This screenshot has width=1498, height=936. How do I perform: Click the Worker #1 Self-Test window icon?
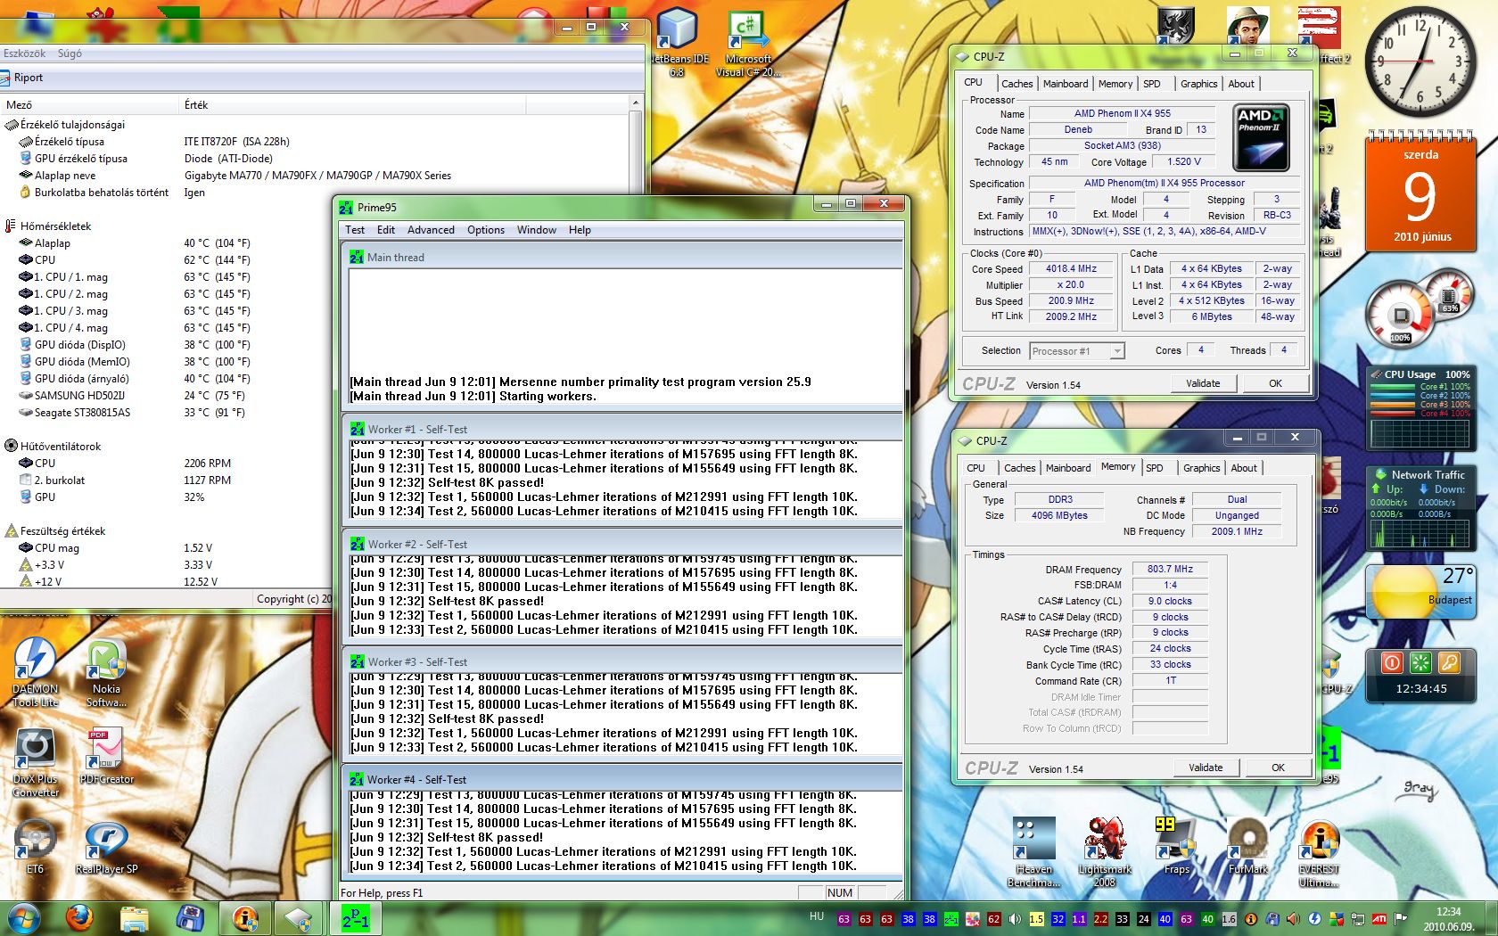tap(357, 429)
